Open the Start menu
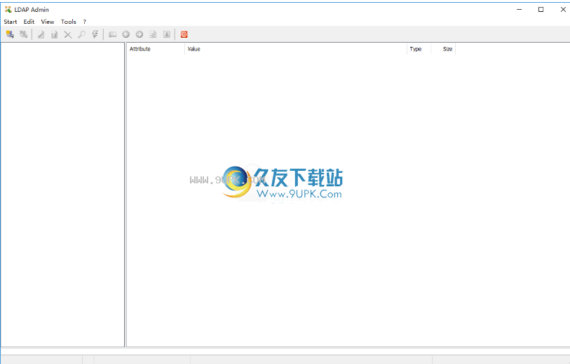The image size is (570, 364). click(x=11, y=22)
